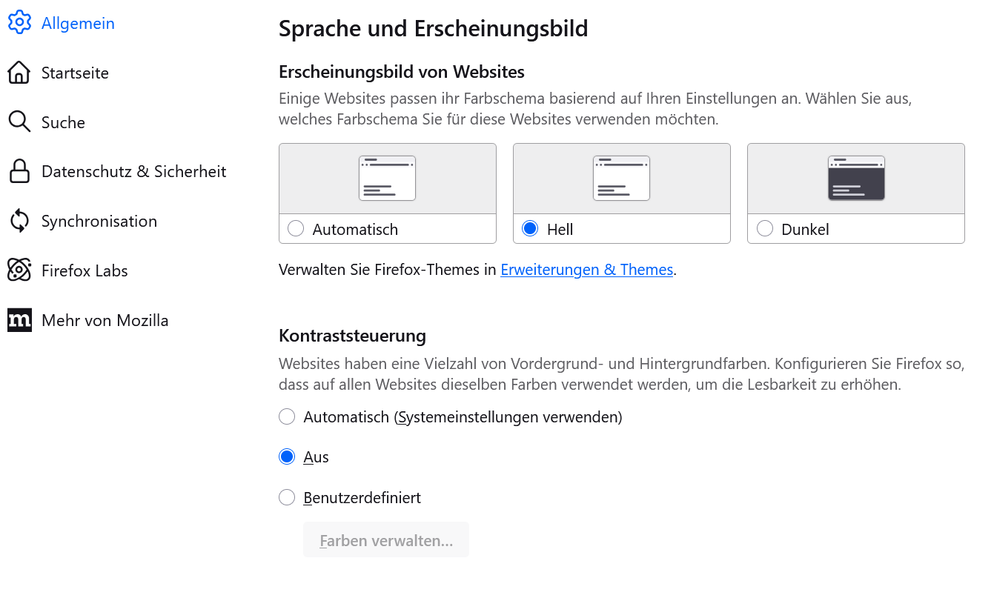Click the Allgemein gear icon
994x598 pixels.
pos(19,23)
